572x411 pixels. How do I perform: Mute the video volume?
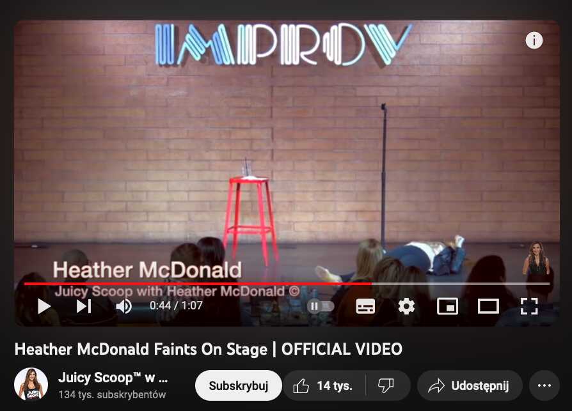124,306
